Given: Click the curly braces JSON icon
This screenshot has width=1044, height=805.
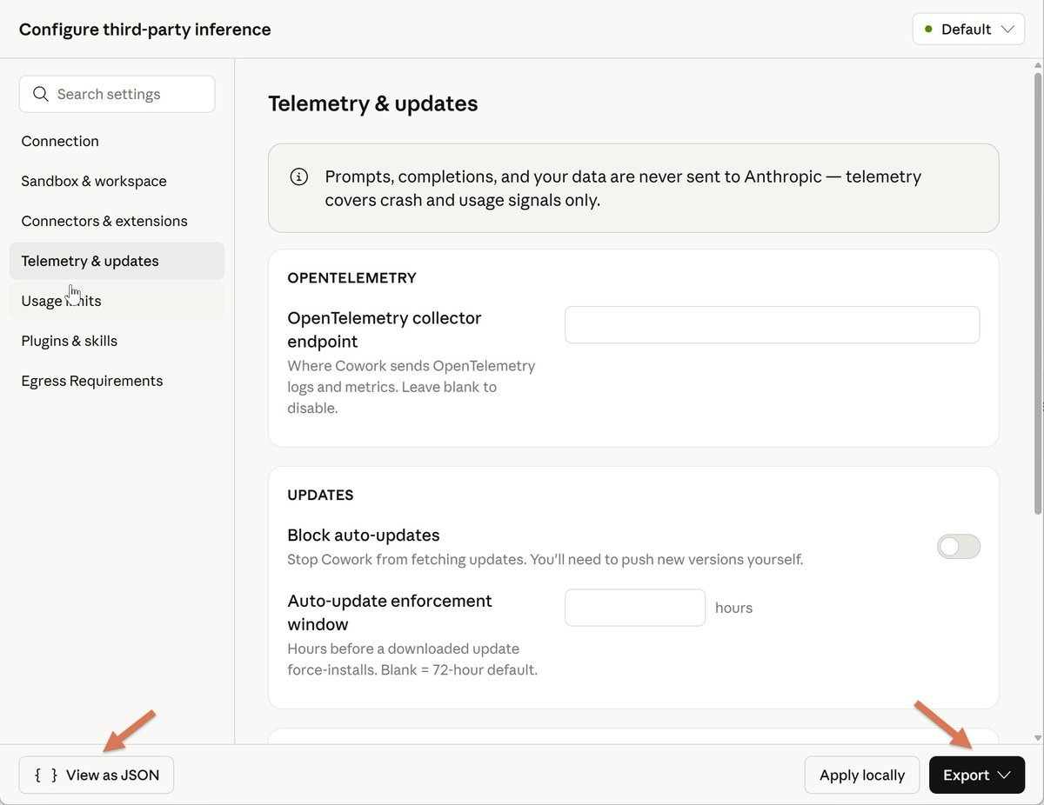Looking at the screenshot, I should pyautogui.click(x=46, y=775).
